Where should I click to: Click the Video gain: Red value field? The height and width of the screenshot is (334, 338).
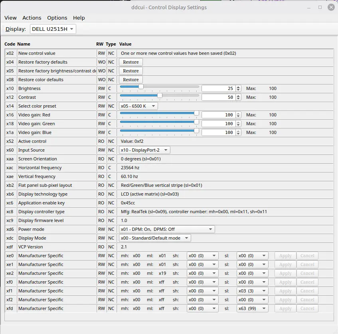(x=218, y=115)
